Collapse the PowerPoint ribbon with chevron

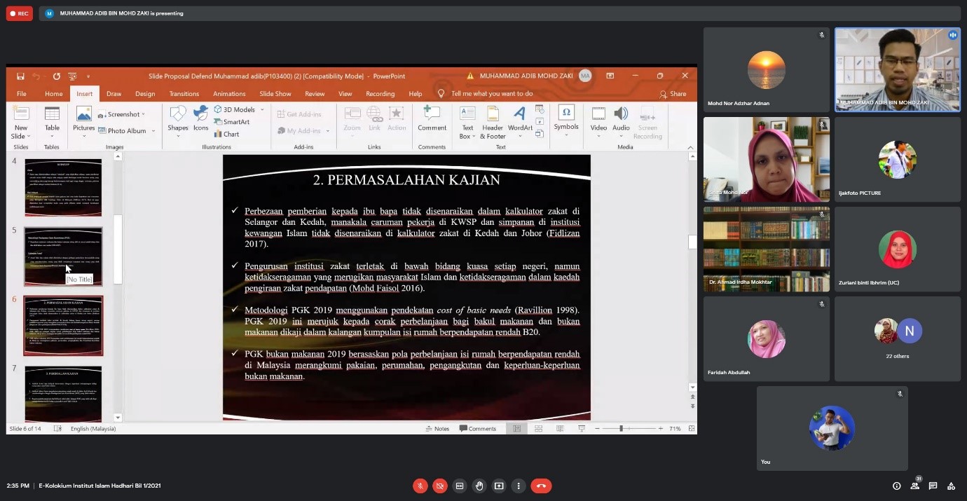[x=690, y=147]
